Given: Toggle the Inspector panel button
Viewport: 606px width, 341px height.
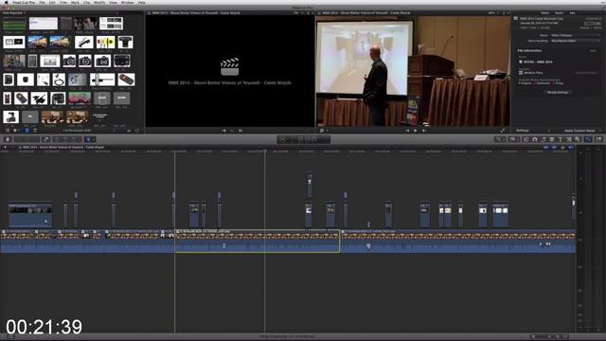Looking at the screenshot, I should [588, 139].
